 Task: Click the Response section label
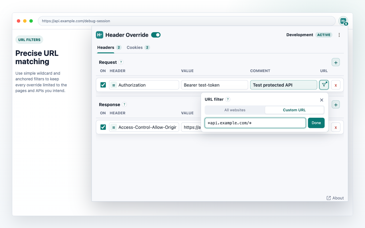coord(109,105)
